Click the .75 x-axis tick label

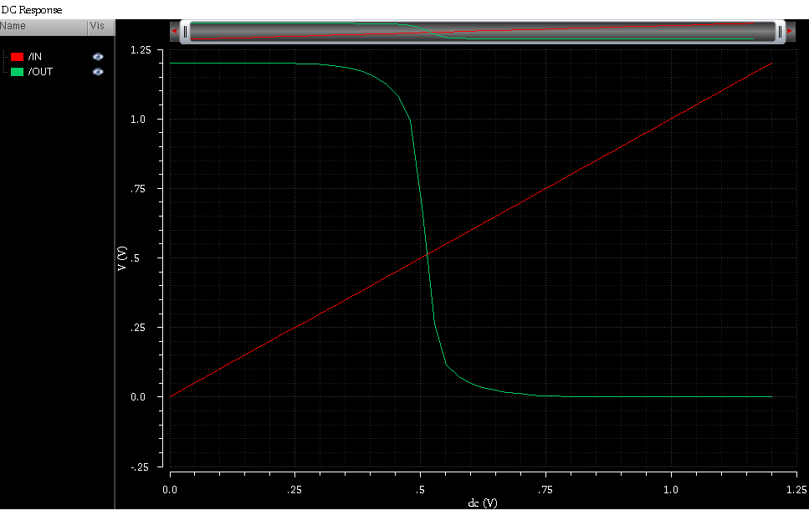(545, 489)
